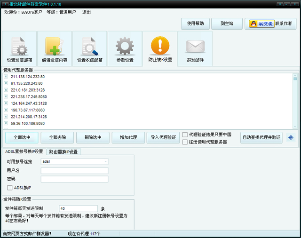The width and height of the screenshot is (301, 238).
Task: Toggle checkbox for proxy 124.164.247.43:3128
Action: 6,103
